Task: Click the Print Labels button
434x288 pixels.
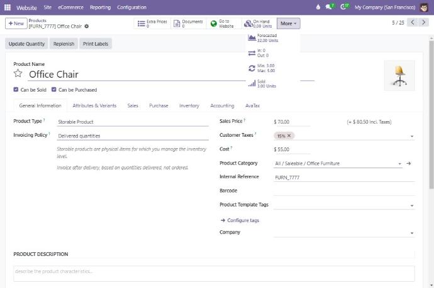Action: (x=96, y=44)
